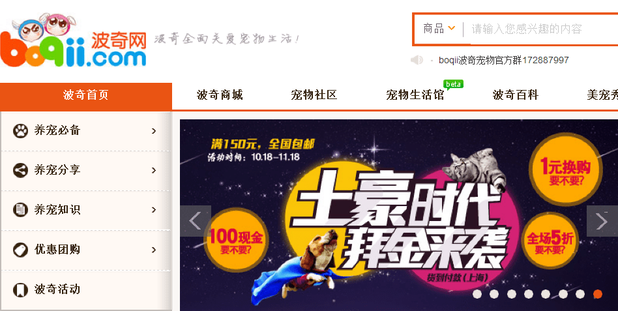Open the 宠物生活馆 beta section

click(x=415, y=95)
